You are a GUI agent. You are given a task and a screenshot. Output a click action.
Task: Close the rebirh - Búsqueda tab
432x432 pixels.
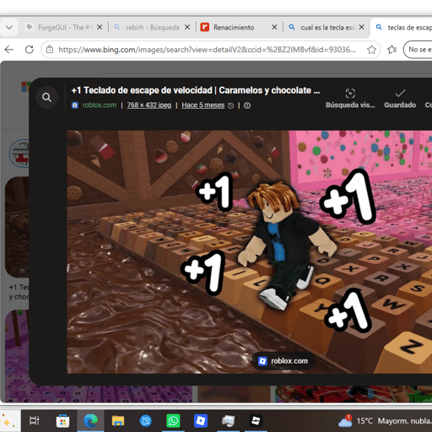tap(187, 27)
